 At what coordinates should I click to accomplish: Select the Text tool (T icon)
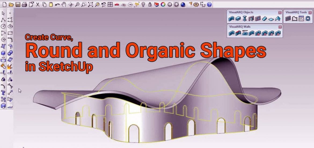3,93
